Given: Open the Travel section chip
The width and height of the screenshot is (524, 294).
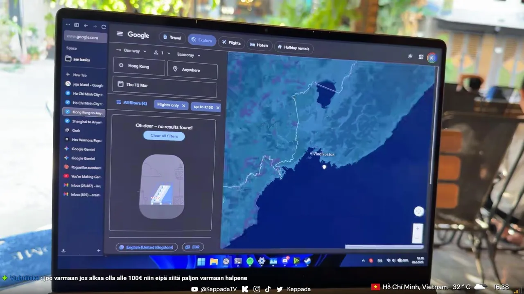Looking at the screenshot, I should tap(172, 38).
